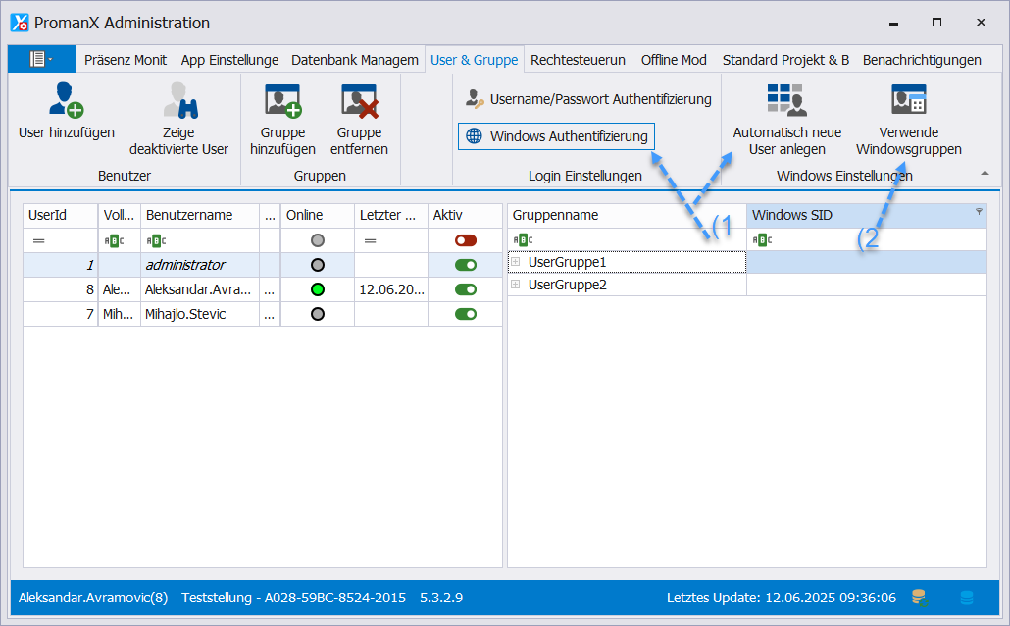Screen dimensions: 1010x626
Task: Click Teststellung license text in status bar
Action: [x=294, y=598]
